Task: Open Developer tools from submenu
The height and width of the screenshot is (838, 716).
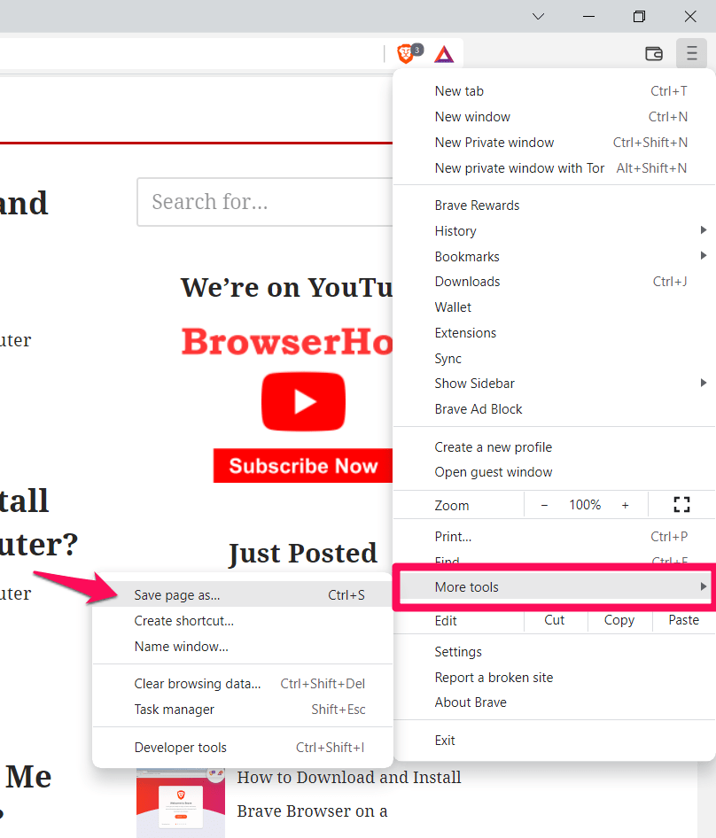Action: click(x=181, y=748)
